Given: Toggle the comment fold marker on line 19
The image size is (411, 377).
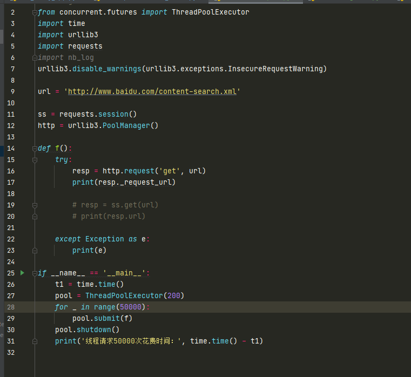Looking at the screenshot, I should 35,205.
